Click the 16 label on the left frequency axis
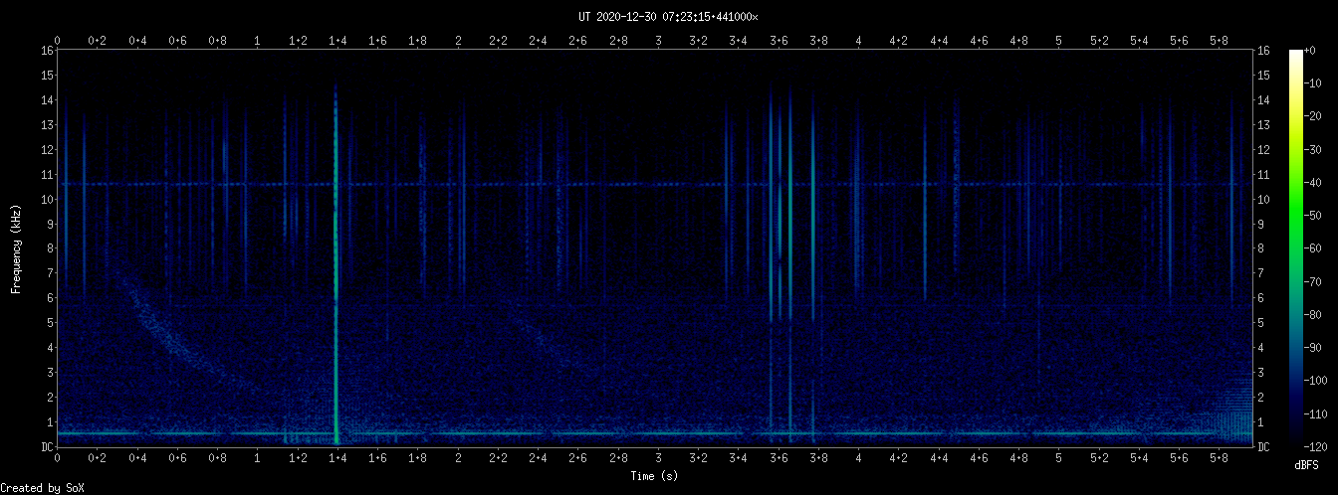 (47, 51)
